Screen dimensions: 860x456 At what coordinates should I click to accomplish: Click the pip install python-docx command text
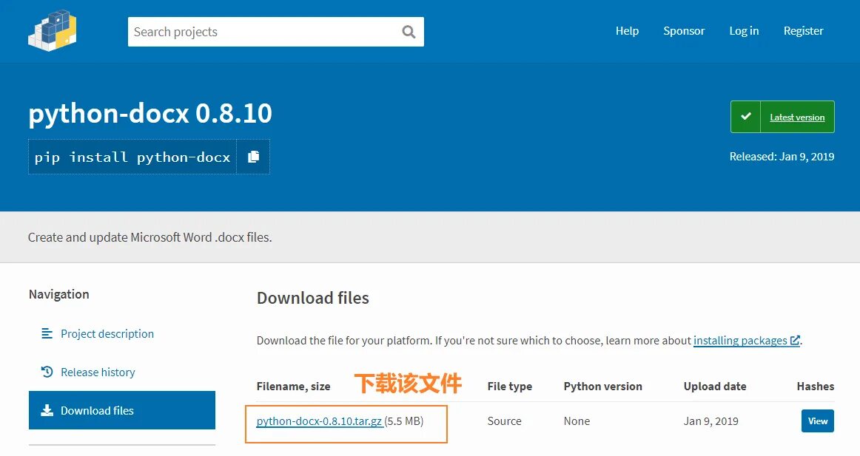coord(132,157)
